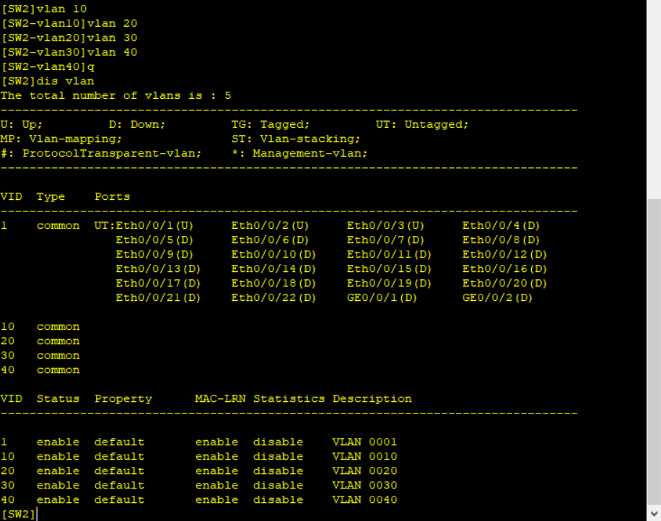Viewport: 661px width, 521px height.
Task: Click the text "VLAN 0030"
Action: [x=364, y=485]
